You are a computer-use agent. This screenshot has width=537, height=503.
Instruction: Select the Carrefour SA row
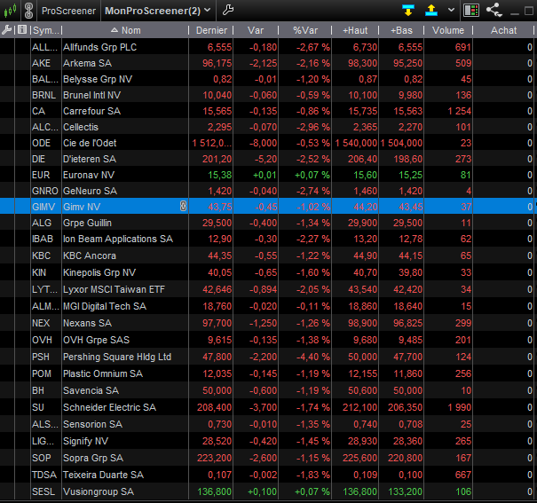coord(267,111)
